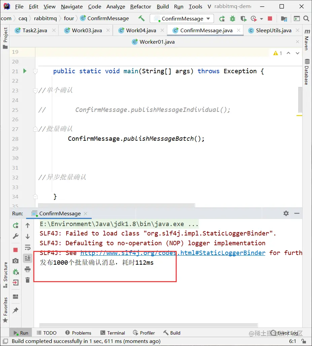The image size is (312, 346).
Task: Close the ConfirmMessage run tab
Action: click(85, 213)
